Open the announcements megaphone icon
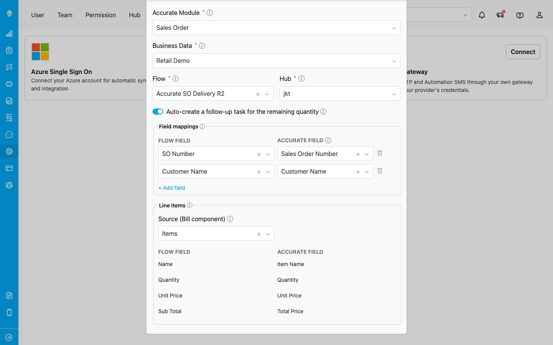 [500, 15]
